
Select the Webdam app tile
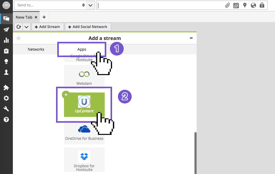click(x=84, y=77)
